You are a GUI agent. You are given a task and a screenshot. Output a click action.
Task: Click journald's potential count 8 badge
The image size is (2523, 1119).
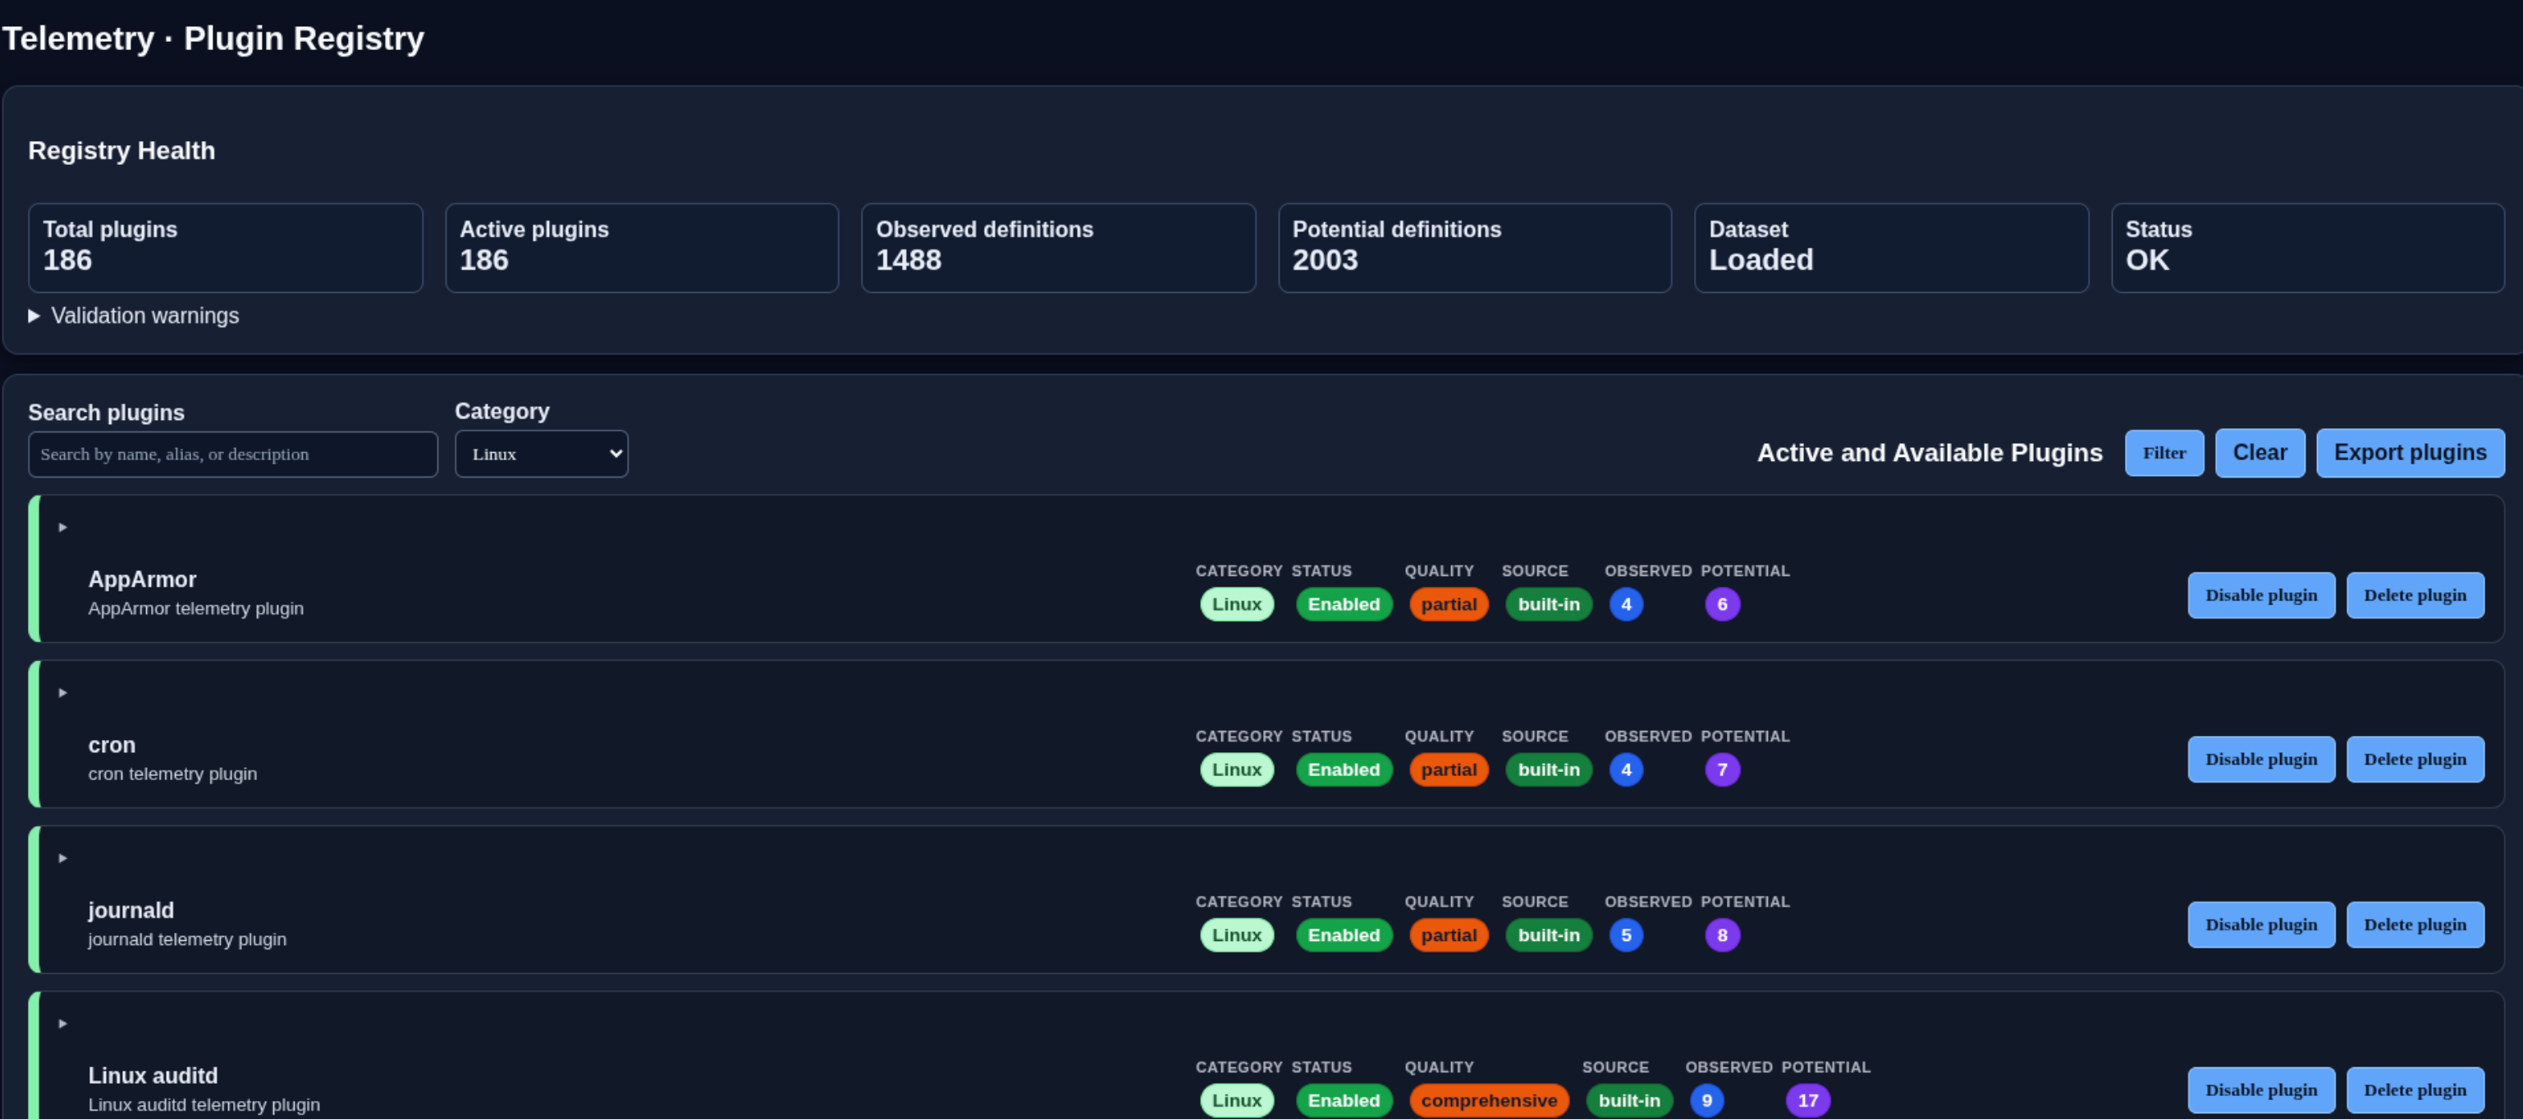[1722, 935]
